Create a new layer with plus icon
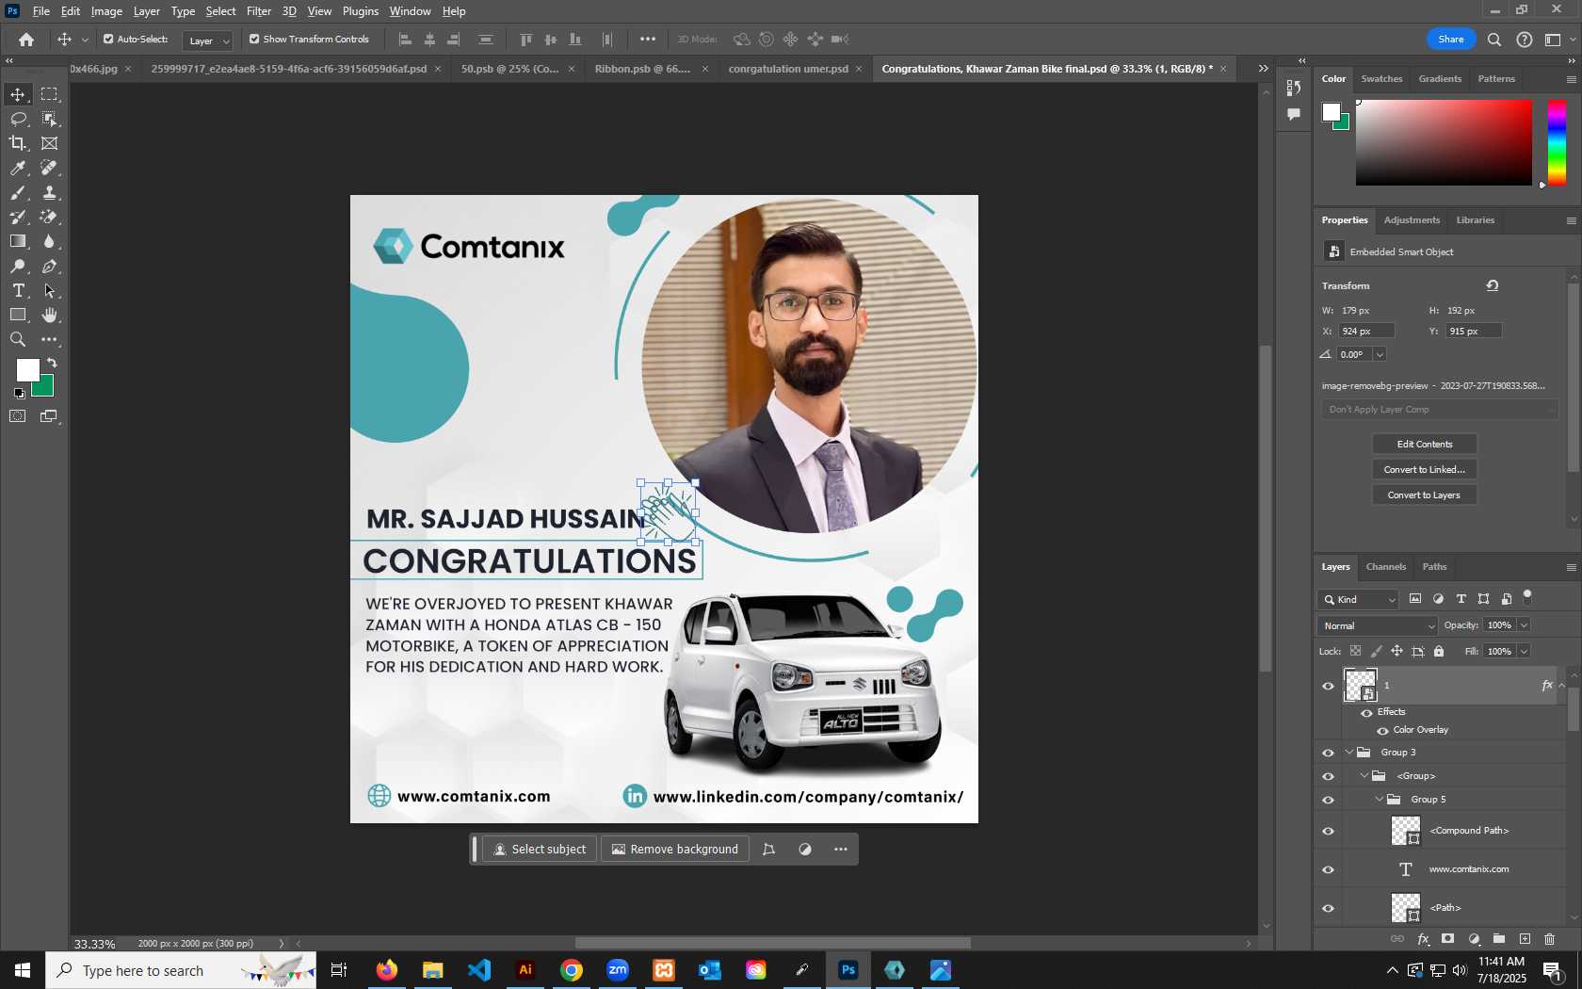 1525,939
